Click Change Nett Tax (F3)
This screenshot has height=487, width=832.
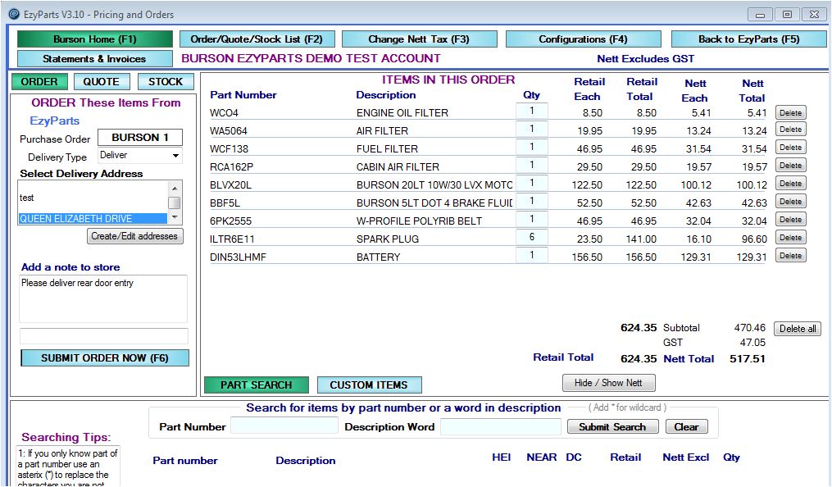click(x=419, y=39)
